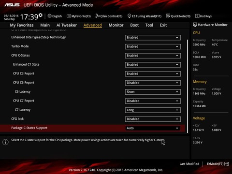Click the Vcore 0.975 V value

click(x=217, y=57)
